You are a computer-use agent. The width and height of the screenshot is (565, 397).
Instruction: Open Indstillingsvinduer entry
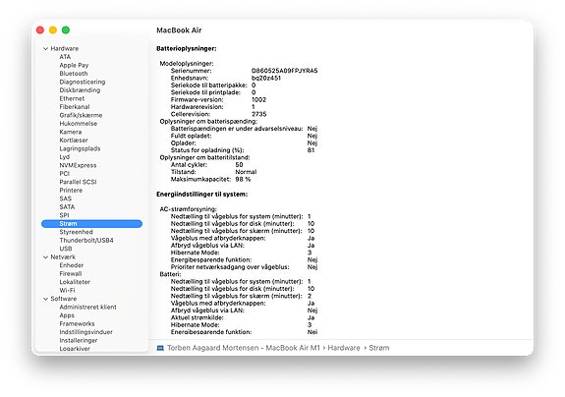coord(85,332)
